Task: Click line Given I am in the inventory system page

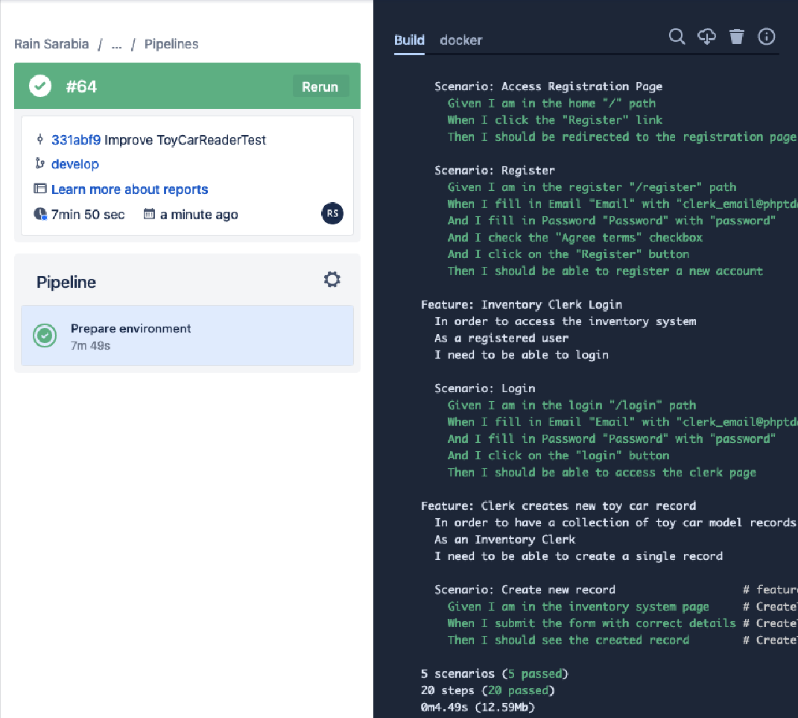Action: pos(578,606)
